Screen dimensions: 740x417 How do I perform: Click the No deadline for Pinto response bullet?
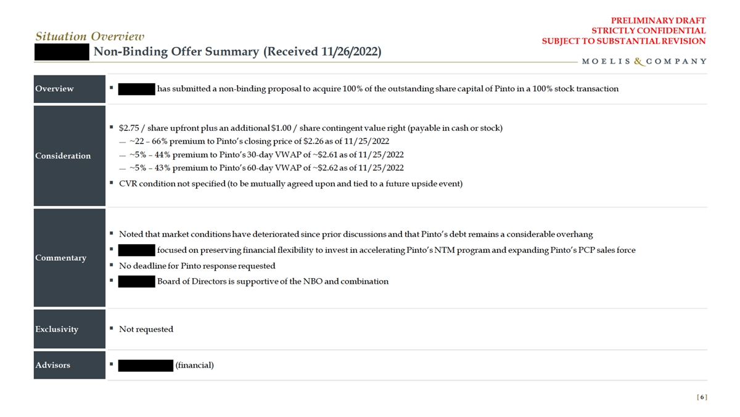coord(197,266)
